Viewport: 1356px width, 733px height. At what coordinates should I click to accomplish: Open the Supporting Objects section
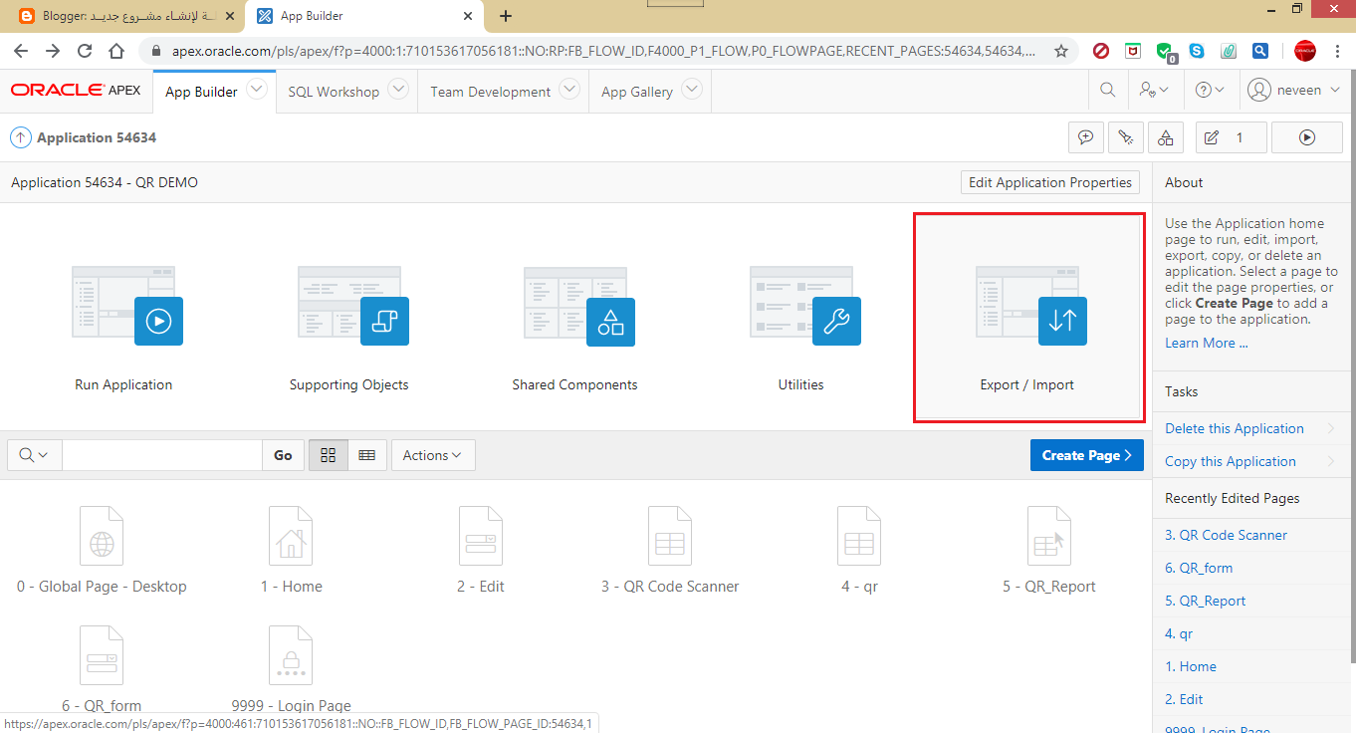pyautogui.click(x=384, y=321)
